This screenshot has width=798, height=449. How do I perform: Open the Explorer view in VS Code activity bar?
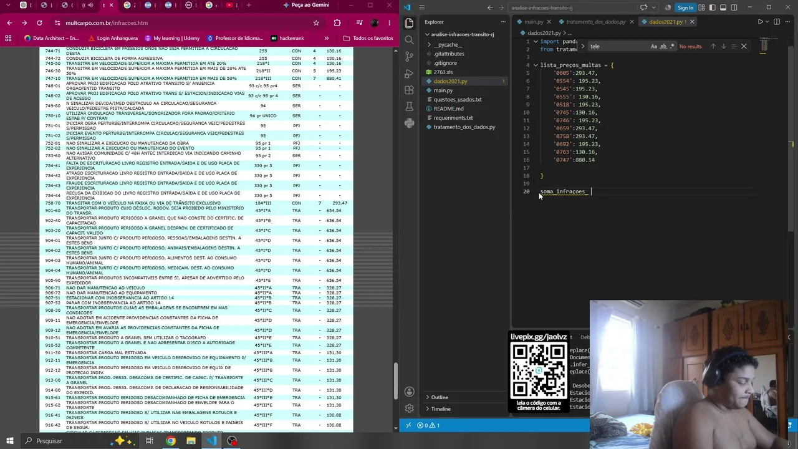[x=409, y=22]
